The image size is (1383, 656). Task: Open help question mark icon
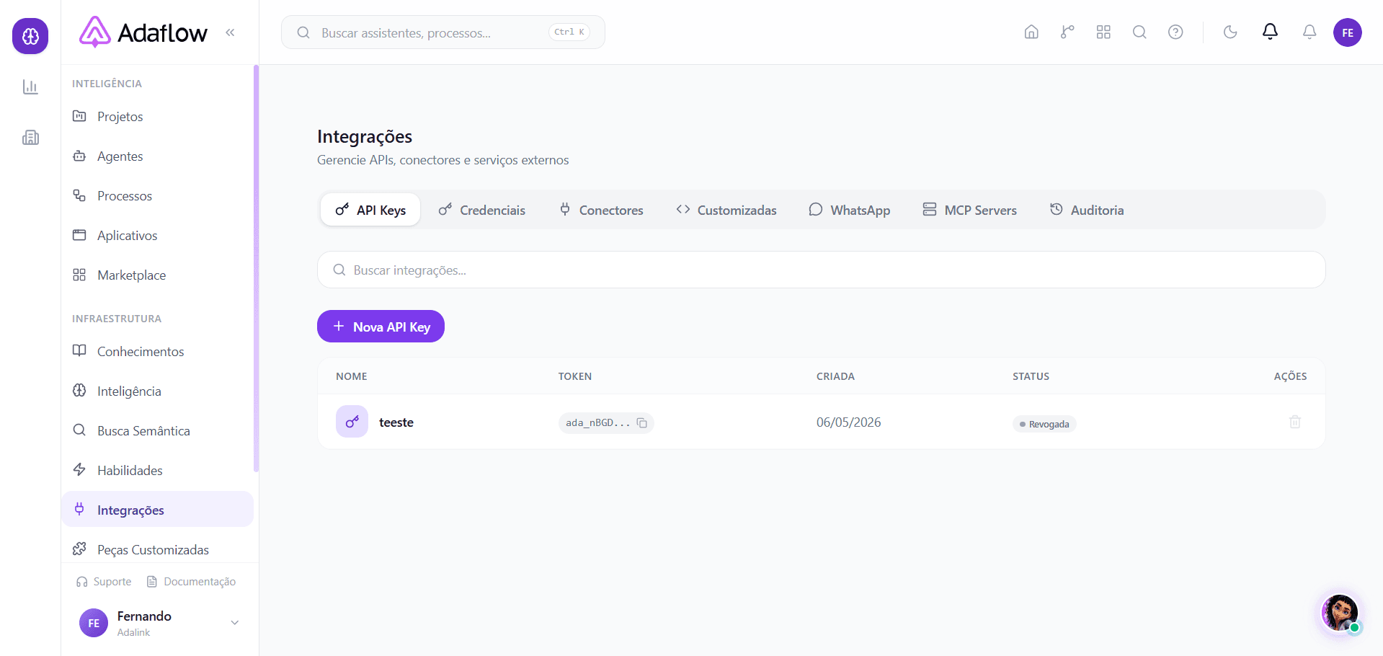[x=1175, y=32]
